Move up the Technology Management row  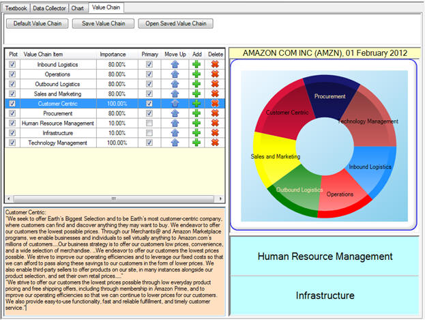point(175,143)
